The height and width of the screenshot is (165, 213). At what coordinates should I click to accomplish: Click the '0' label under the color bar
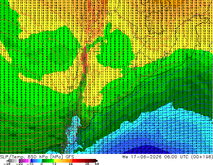(x=42, y=164)
